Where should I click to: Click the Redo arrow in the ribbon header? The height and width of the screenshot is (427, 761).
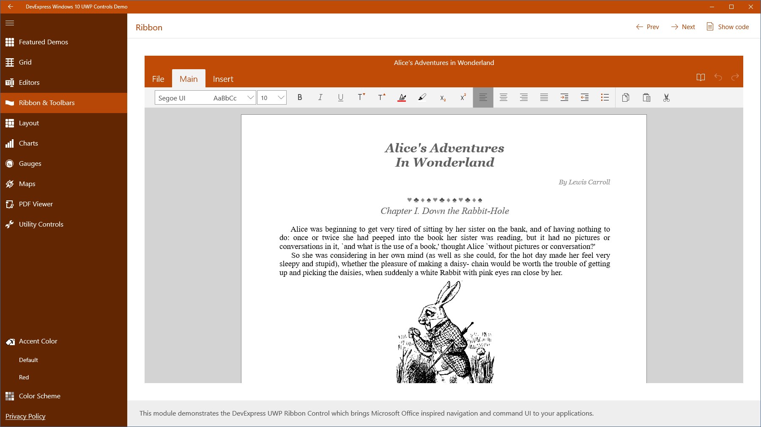click(x=735, y=77)
